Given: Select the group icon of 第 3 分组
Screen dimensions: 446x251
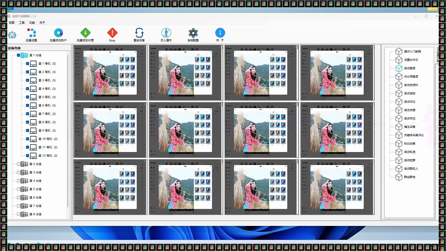Looking at the screenshot, I should click(x=24, y=172).
